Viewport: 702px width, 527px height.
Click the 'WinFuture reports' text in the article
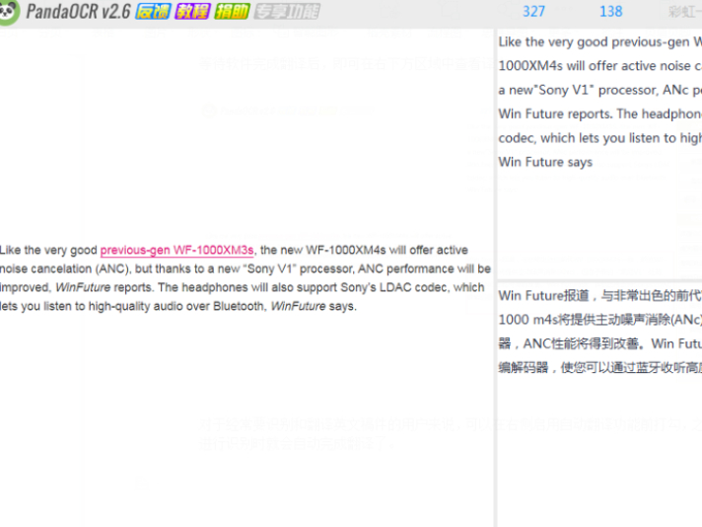coord(105,287)
